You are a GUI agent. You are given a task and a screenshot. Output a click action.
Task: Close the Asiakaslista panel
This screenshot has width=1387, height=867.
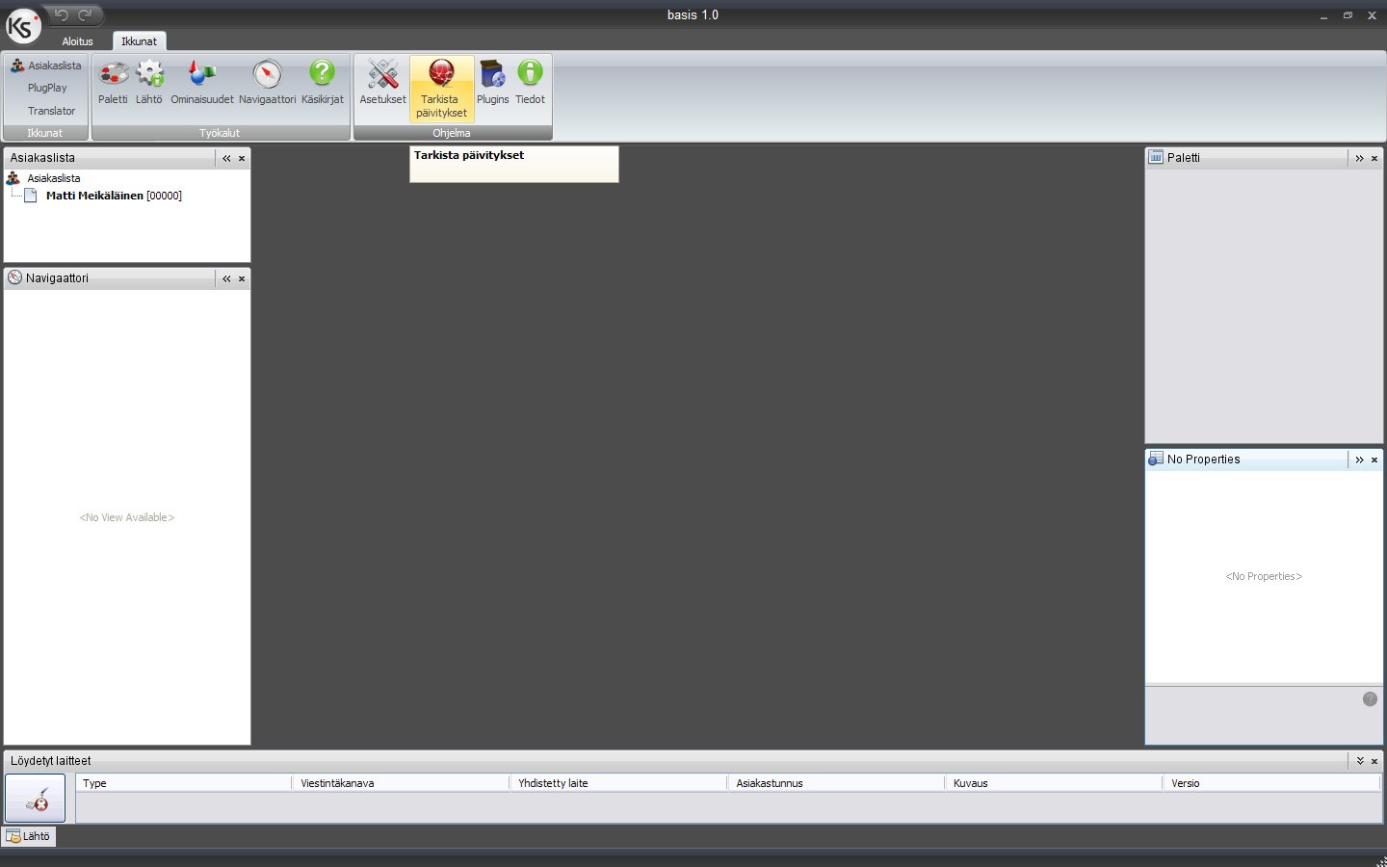point(242,158)
